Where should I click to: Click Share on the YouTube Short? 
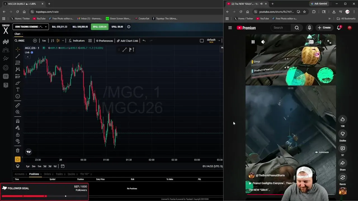coord(343,163)
